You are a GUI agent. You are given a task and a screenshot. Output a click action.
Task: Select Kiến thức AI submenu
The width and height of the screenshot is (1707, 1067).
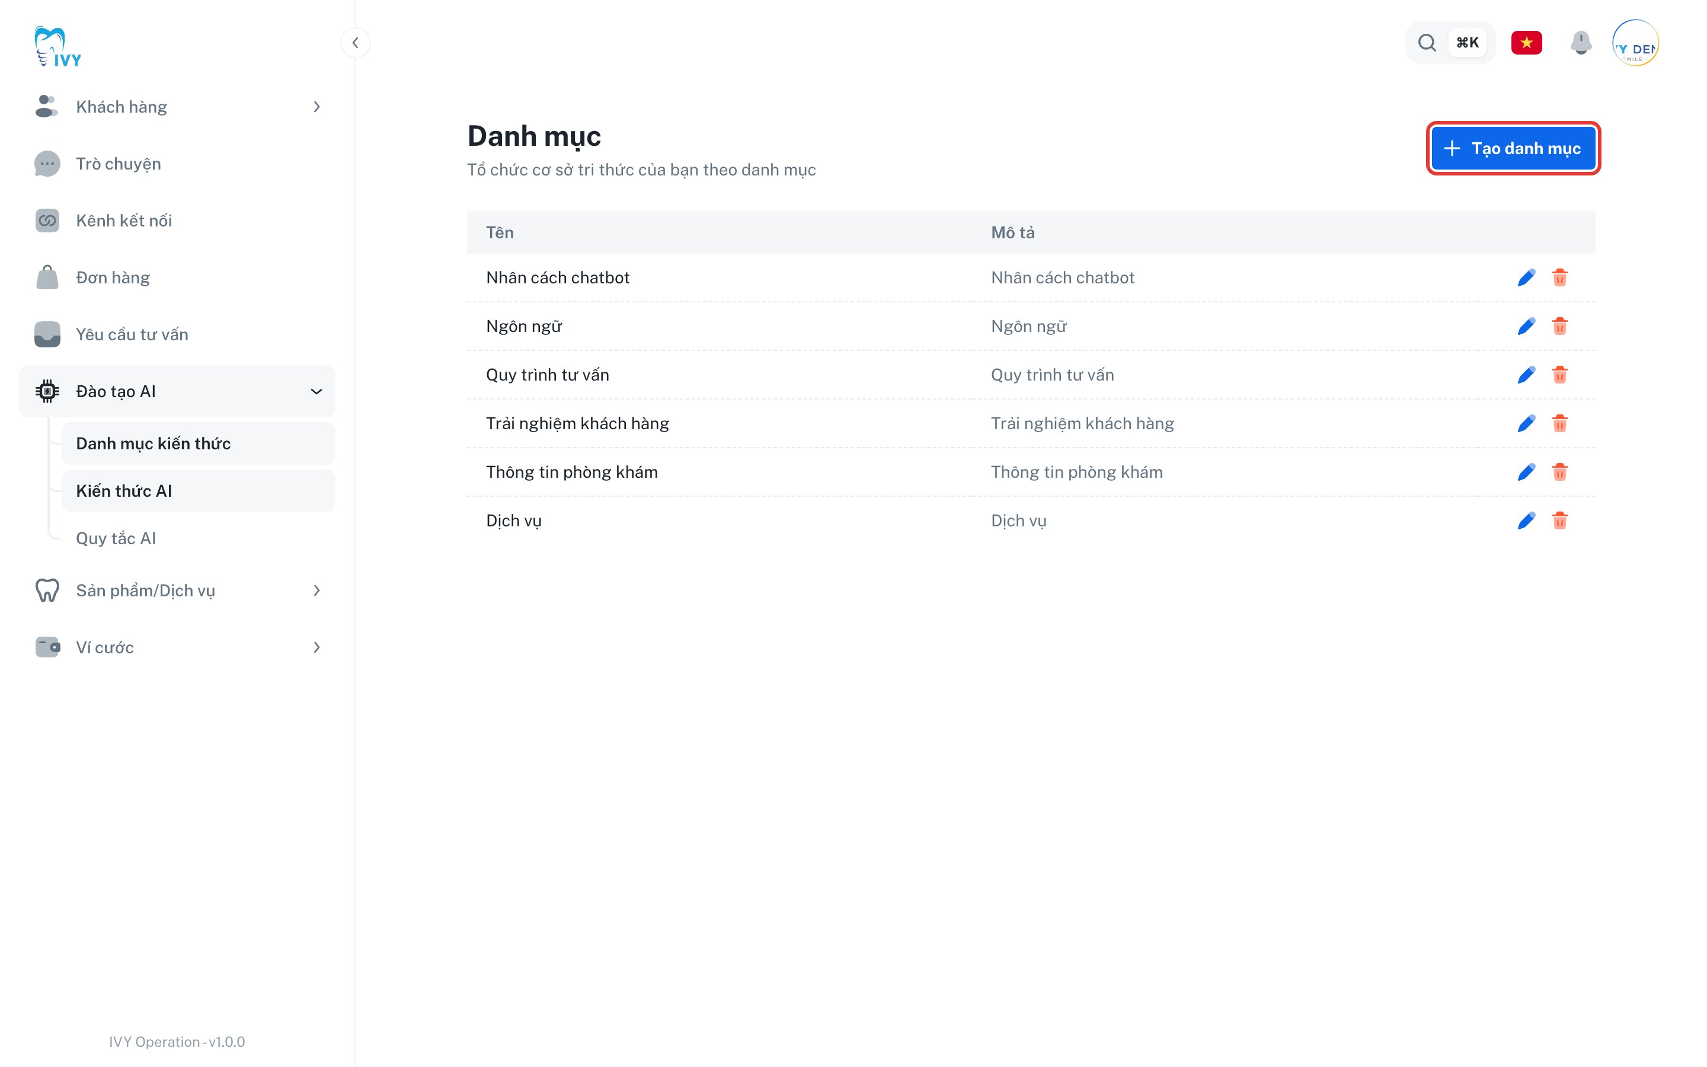[x=198, y=490]
